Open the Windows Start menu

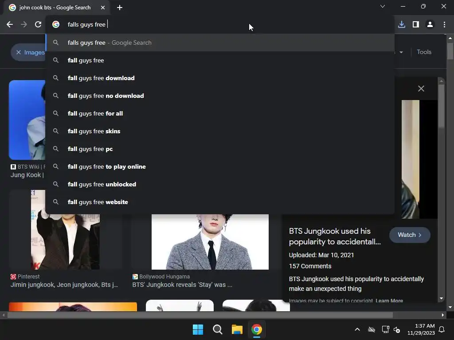click(198, 329)
